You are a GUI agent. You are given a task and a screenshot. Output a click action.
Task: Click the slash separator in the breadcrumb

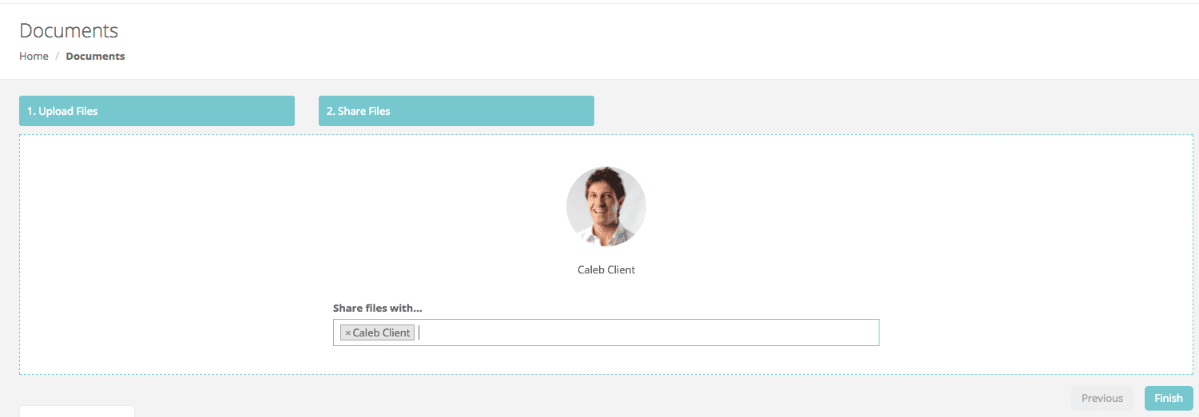[58, 56]
